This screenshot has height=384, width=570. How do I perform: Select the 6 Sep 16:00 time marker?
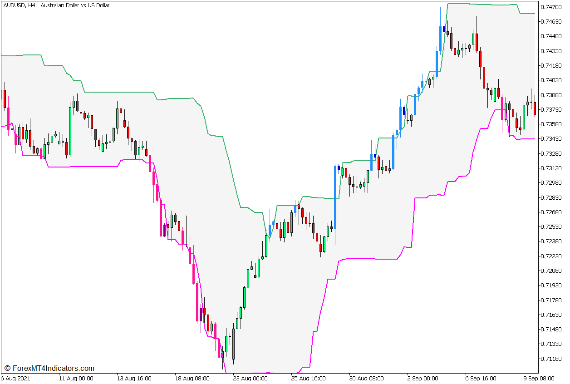[480, 379]
